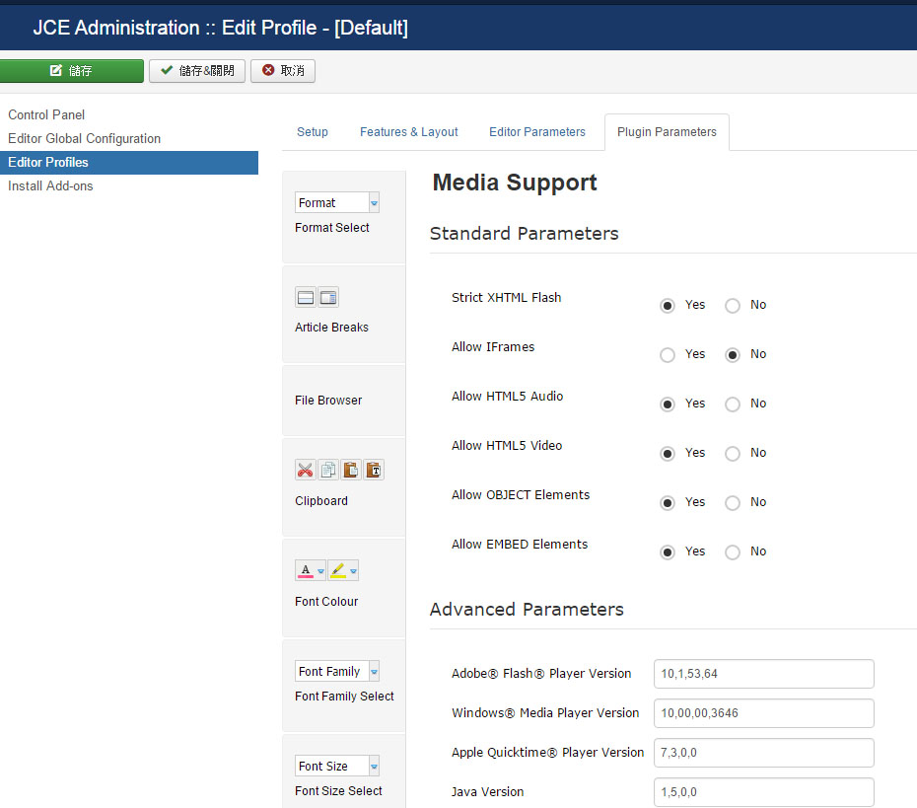Click the Read More break icon
The height and width of the screenshot is (808, 917).
(x=306, y=297)
